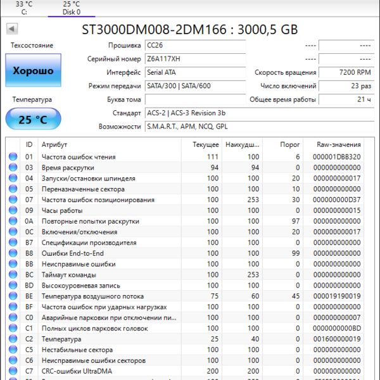Click the status orb for attribute 05
380x380 pixels.
pyautogui.click(x=13, y=189)
